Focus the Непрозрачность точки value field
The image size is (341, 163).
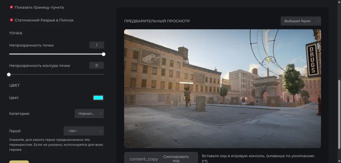point(97,45)
